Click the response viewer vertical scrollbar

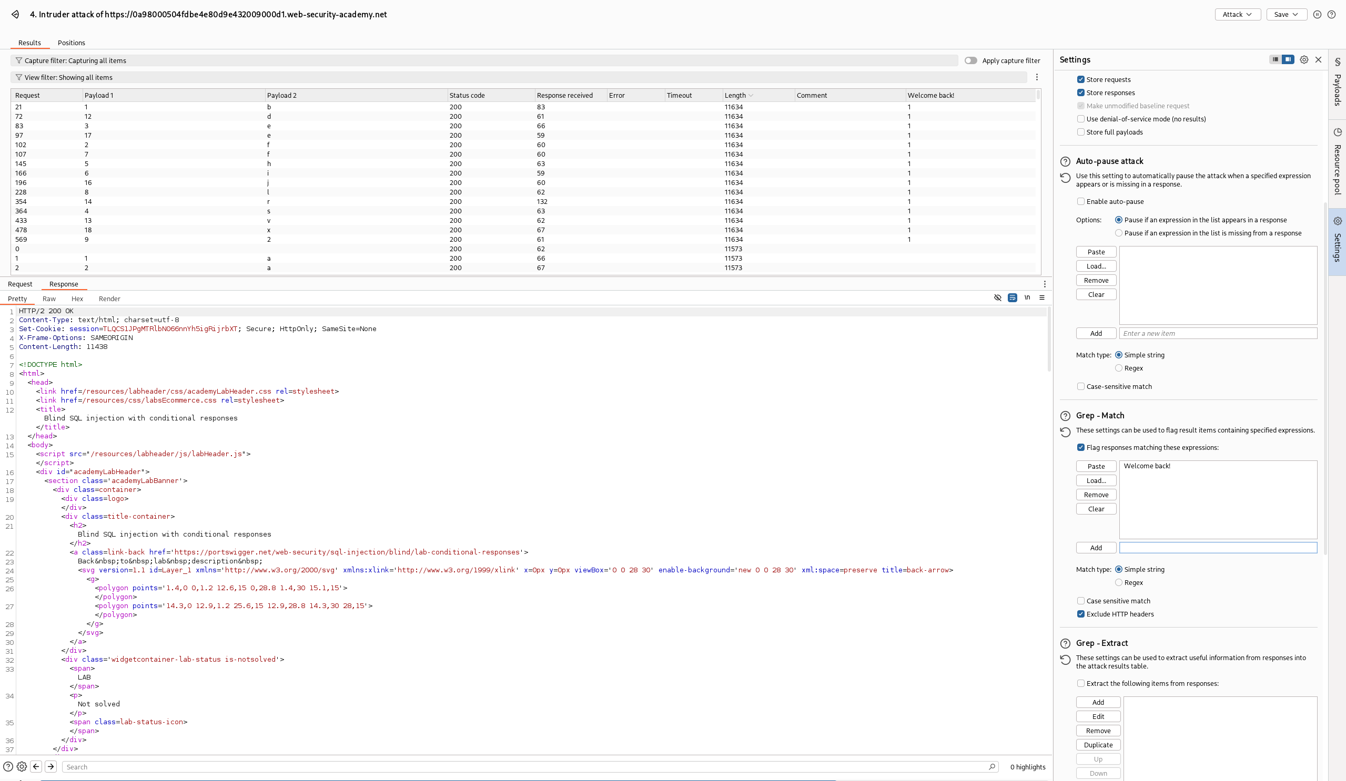(1049, 339)
